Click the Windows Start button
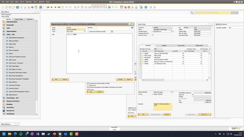The image size is (244, 137). [x=4, y=134]
